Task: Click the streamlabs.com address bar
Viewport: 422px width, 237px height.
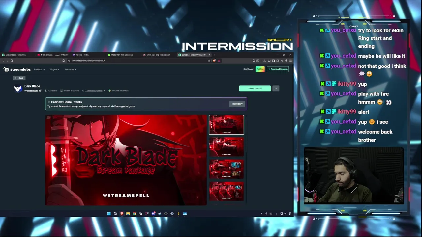Action: pyautogui.click(x=138, y=61)
